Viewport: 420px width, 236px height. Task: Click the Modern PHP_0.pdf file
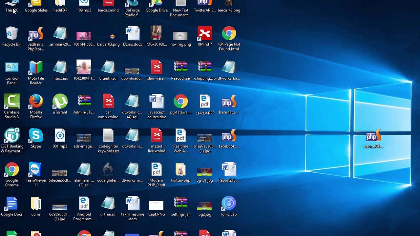pos(157,175)
